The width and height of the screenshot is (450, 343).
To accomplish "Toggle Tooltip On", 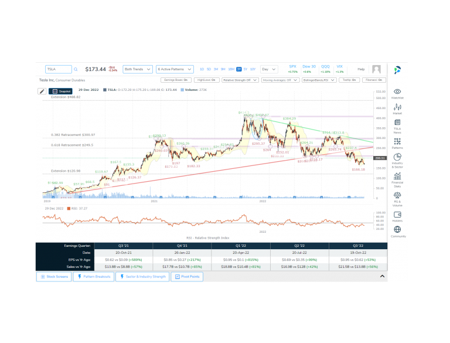I will tap(349, 80).
